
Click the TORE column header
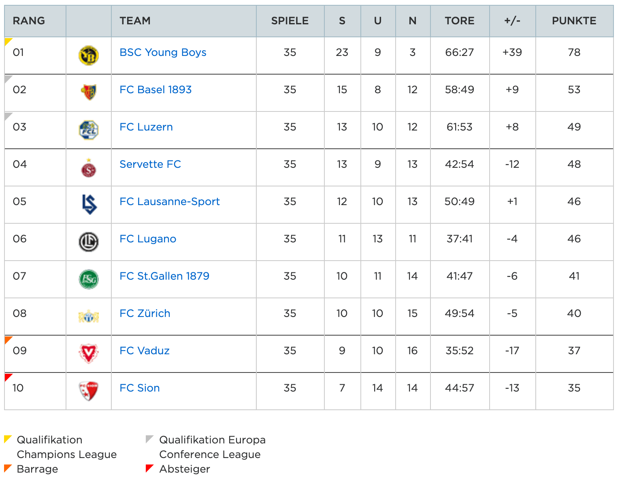point(459,21)
